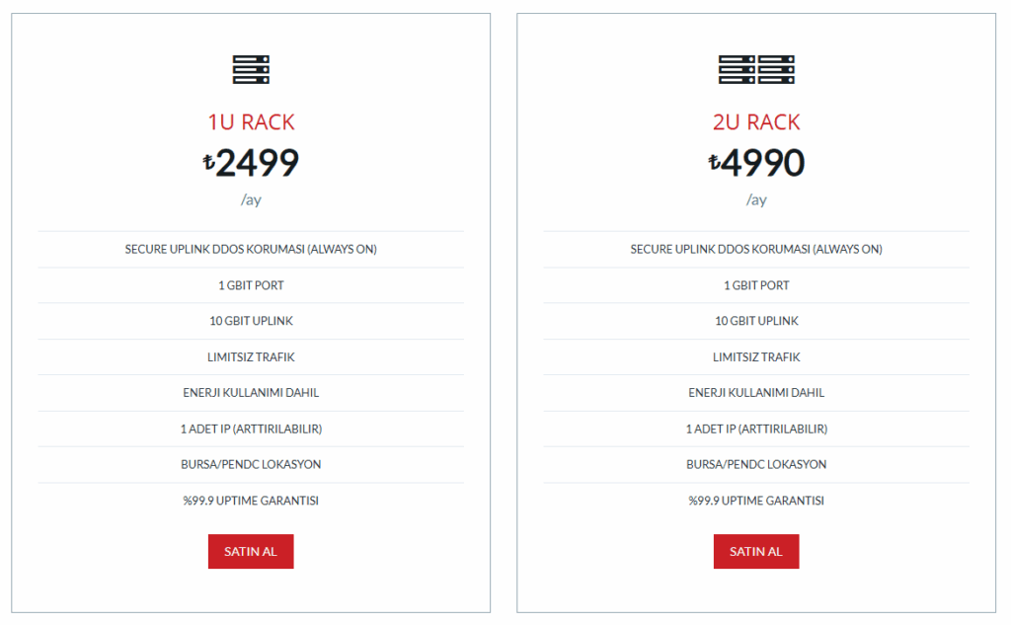Click the server stack above 1U RACK

click(x=250, y=68)
